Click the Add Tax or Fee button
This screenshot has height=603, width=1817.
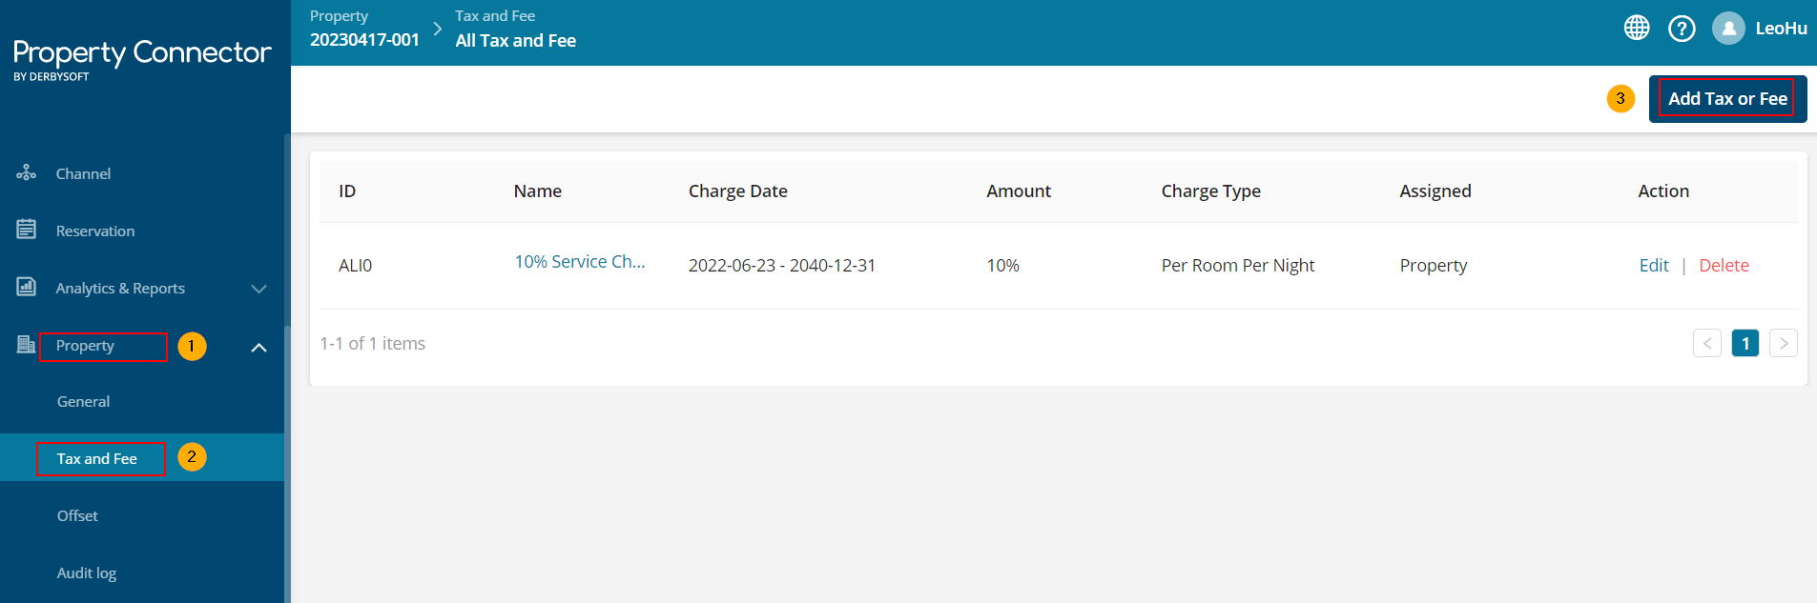(x=1727, y=99)
